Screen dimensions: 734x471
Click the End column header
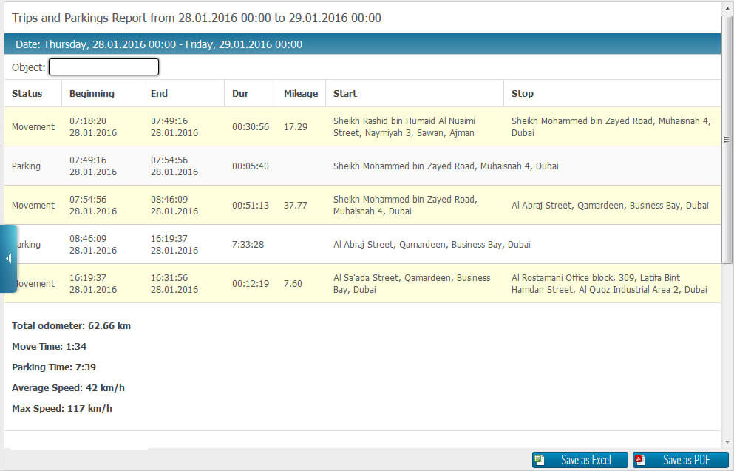click(159, 94)
